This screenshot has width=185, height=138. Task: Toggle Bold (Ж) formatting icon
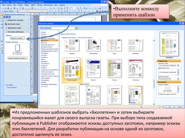(x=50, y=11)
